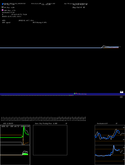Viewport: 125px width, 165px height.
Task: Click the 'Intra Day Trading Price & MR' title
Action: [46, 123]
